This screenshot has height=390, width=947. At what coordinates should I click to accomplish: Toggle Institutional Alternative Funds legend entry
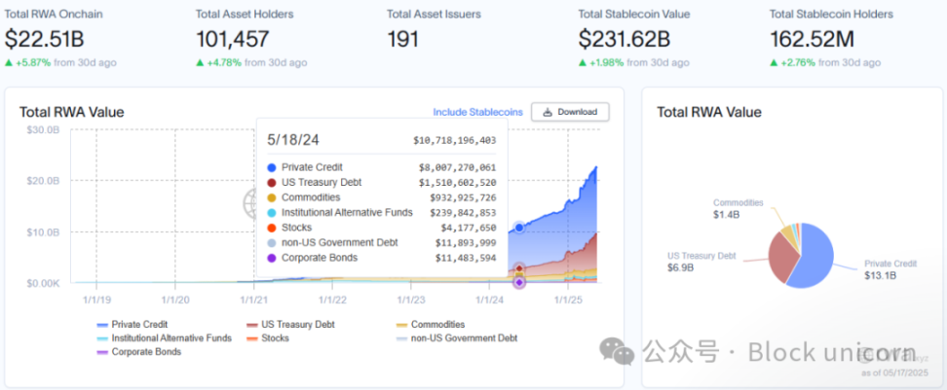[x=164, y=337]
